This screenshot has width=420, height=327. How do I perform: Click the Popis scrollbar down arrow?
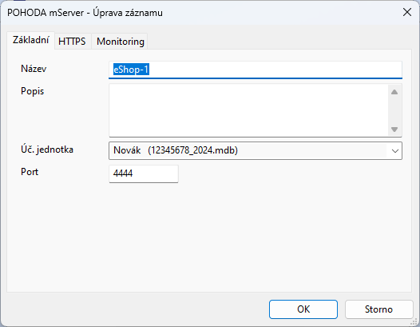coord(394,130)
